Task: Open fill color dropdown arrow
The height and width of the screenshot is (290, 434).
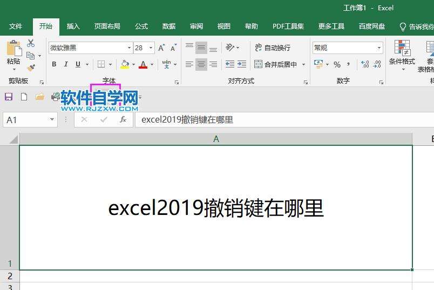Action: click(133, 65)
